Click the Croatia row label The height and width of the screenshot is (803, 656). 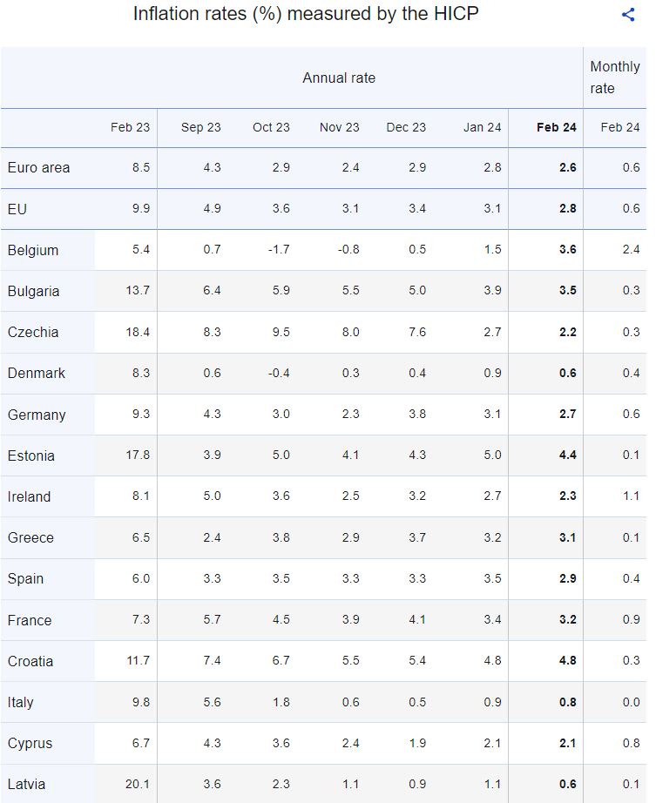[30, 661]
